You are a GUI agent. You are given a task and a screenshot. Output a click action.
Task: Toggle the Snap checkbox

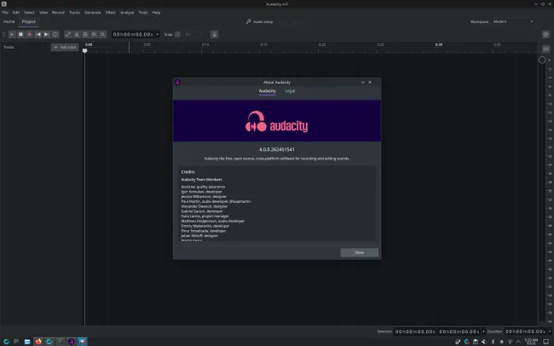click(x=177, y=34)
